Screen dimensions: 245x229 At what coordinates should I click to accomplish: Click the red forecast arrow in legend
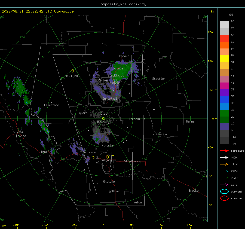click(x=224, y=151)
